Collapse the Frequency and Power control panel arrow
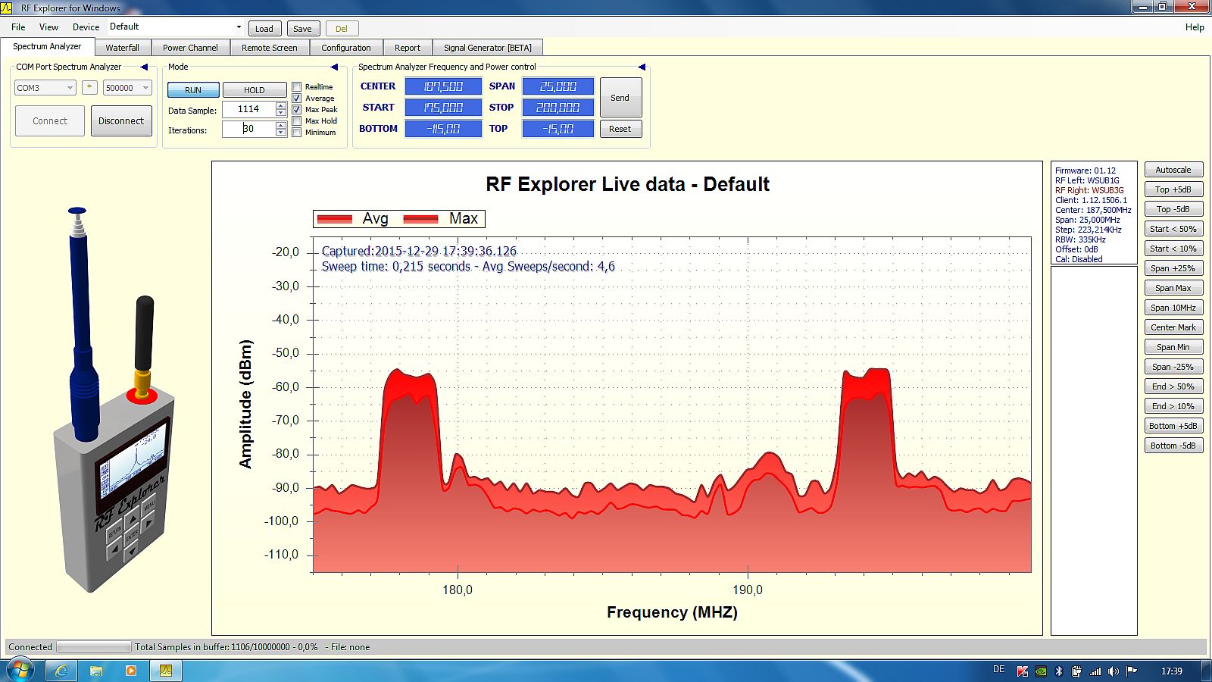Viewport: 1212px width, 682px height. pyautogui.click(x=642, y=67)
